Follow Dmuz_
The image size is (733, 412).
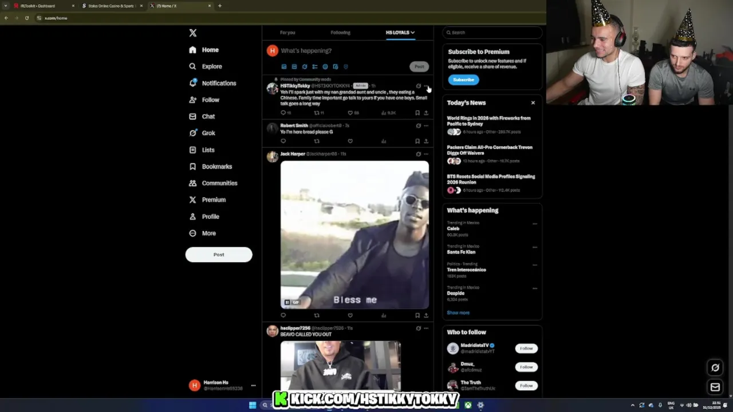526,367
